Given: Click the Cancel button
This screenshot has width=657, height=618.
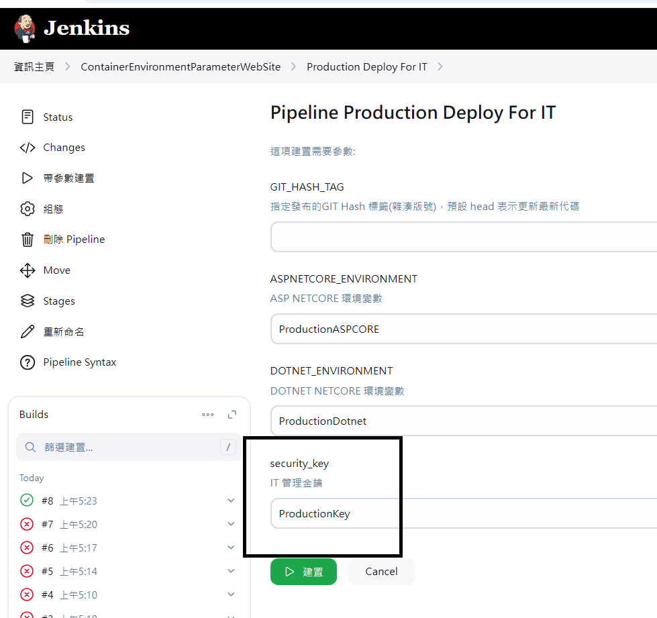Looking at the screenshot, I should (x=381, y=572).
